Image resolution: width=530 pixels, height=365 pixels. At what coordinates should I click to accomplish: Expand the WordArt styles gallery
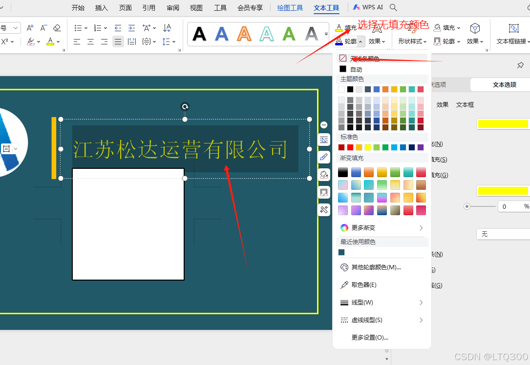pos(326,34)
